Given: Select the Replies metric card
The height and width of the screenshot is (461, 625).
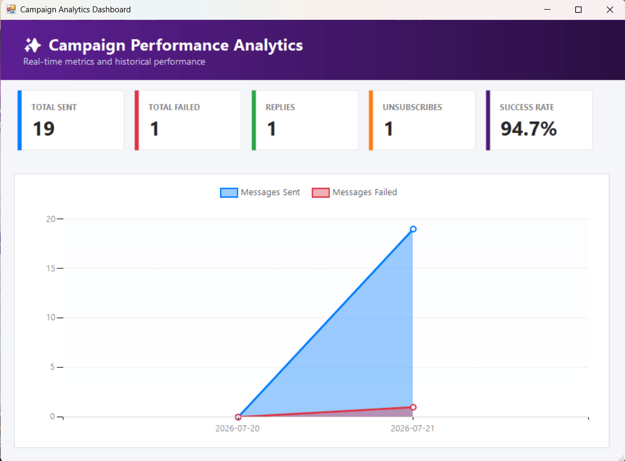Looking at the screenshot, I should click(305, 120).
